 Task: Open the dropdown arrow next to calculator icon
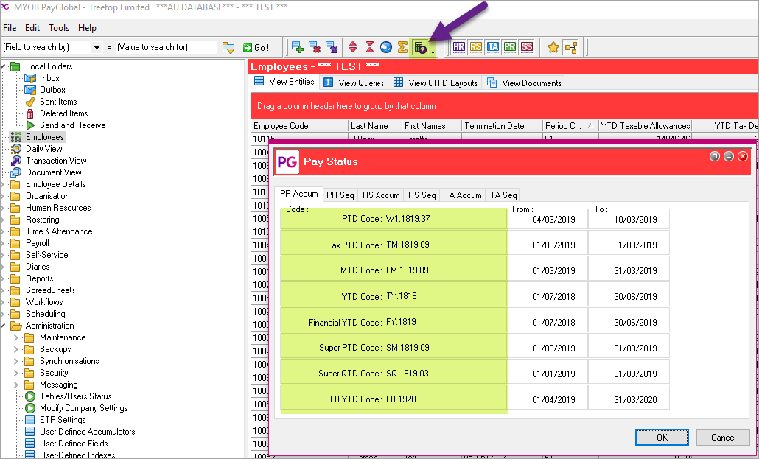click(x=433, y=51)
